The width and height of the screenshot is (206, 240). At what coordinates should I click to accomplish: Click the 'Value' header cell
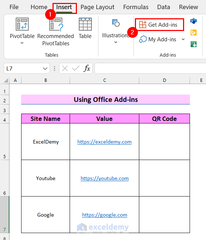click(105, 119)
